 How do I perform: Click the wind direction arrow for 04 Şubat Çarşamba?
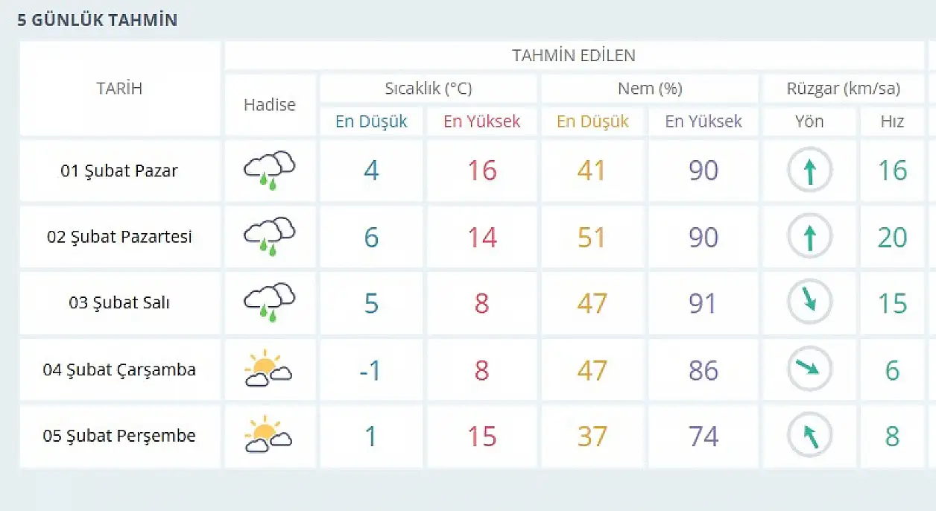(x=809, y=368)
